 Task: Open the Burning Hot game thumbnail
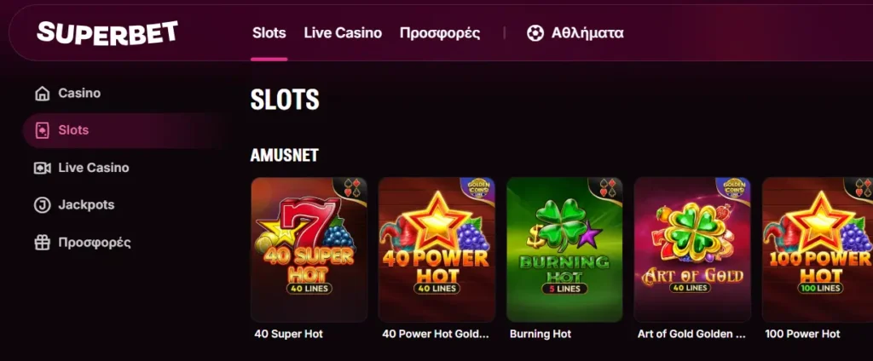click(x=564, y=249)
